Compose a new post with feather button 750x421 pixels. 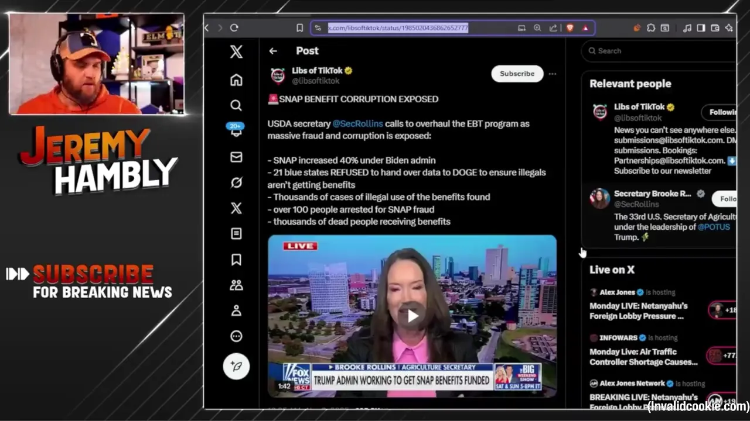pos(236,366)
